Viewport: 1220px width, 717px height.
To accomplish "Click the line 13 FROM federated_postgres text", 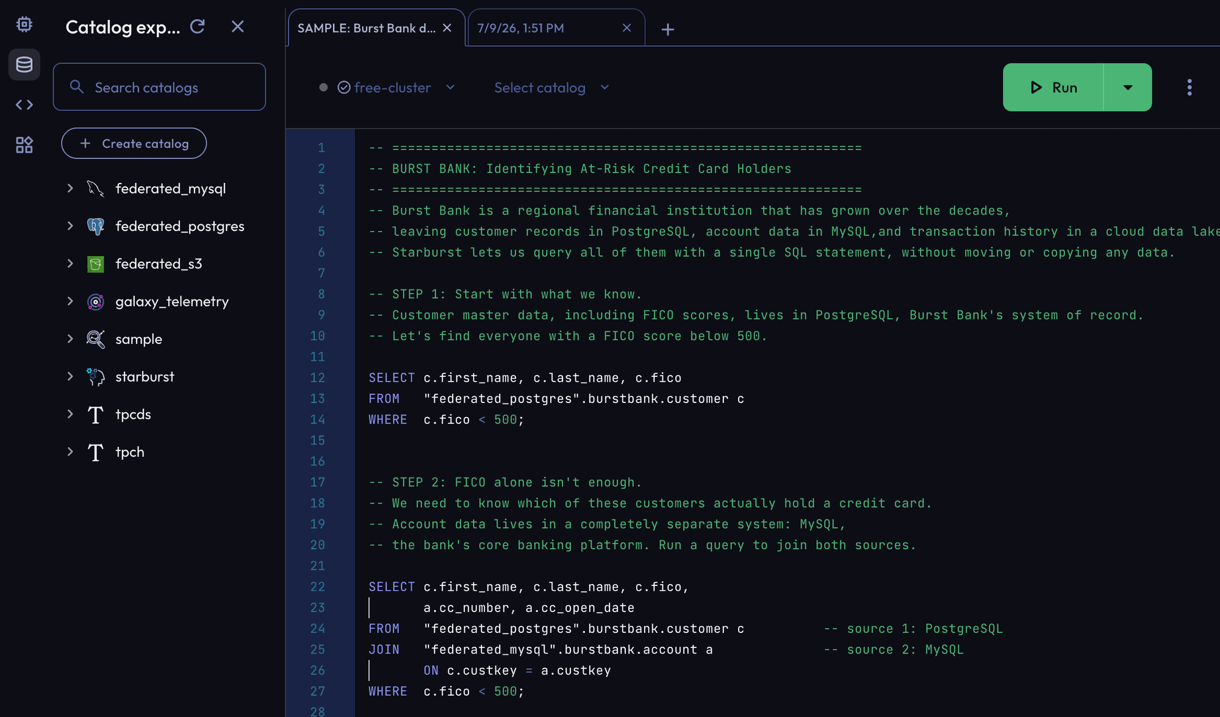I will 556,399.
